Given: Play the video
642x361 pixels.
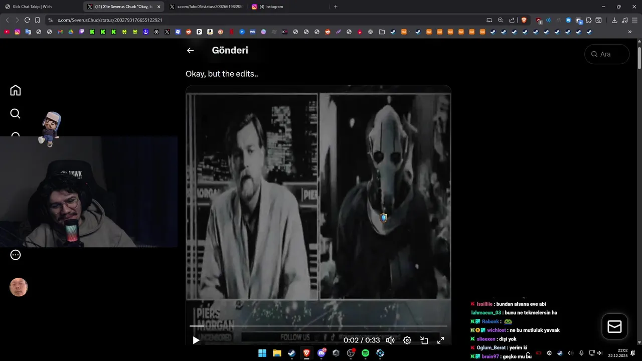Looking at the screenshot, I should [196, 340].
